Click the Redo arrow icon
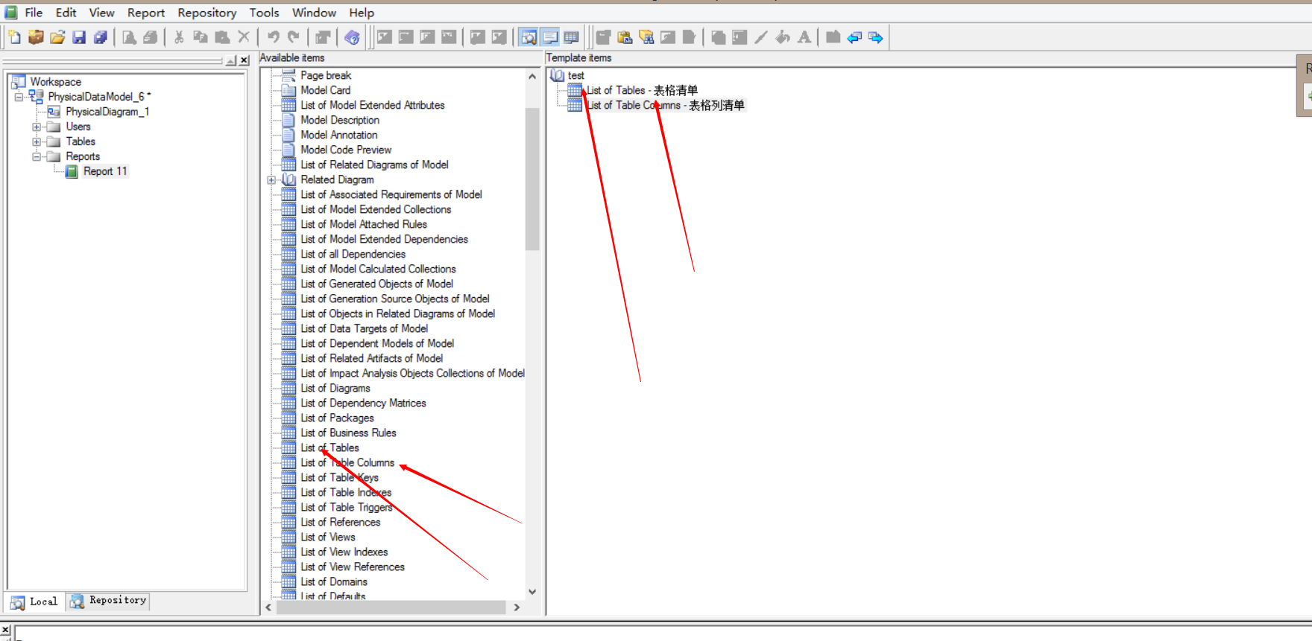 (x=294, y=37)
